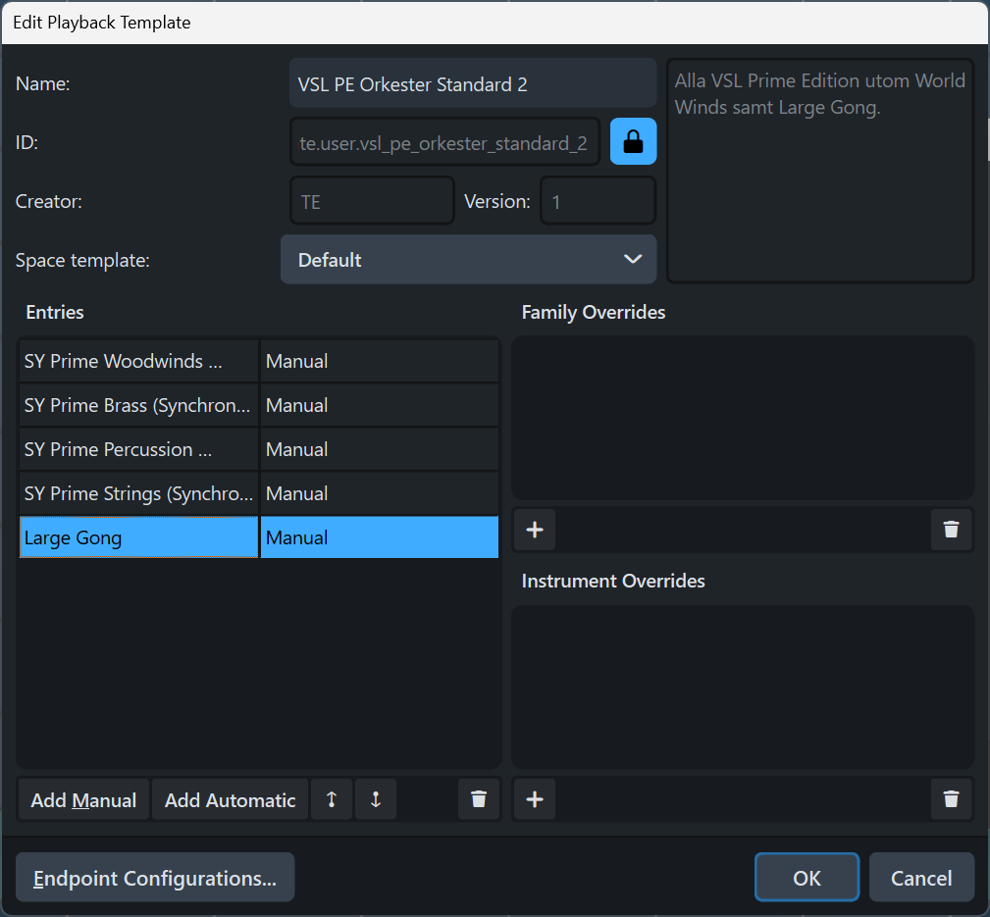Click Manual cell in the Strings row
The height and width of the screenshot is (917, 990).
coord(380,493)
